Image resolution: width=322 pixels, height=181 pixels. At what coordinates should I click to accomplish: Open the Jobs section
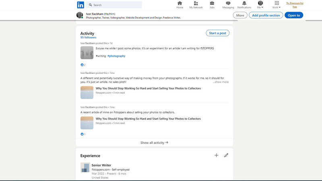(x=212, y=5)
